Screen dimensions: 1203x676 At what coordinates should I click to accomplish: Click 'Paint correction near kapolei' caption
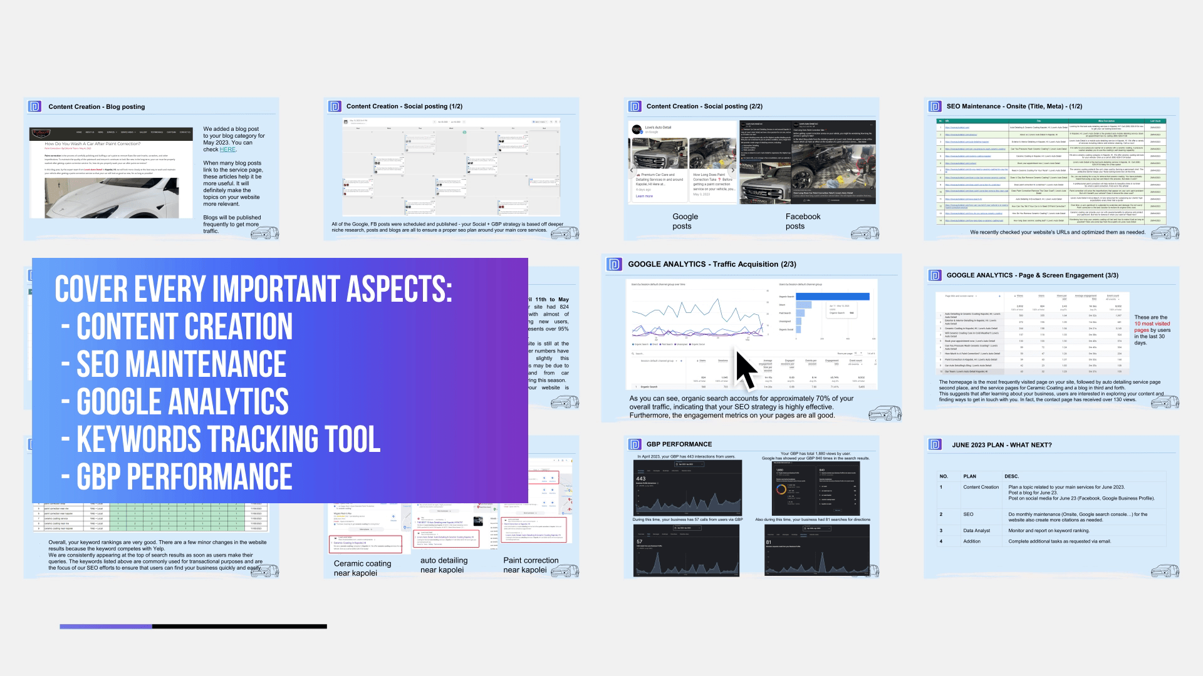(x=531, y=565)
